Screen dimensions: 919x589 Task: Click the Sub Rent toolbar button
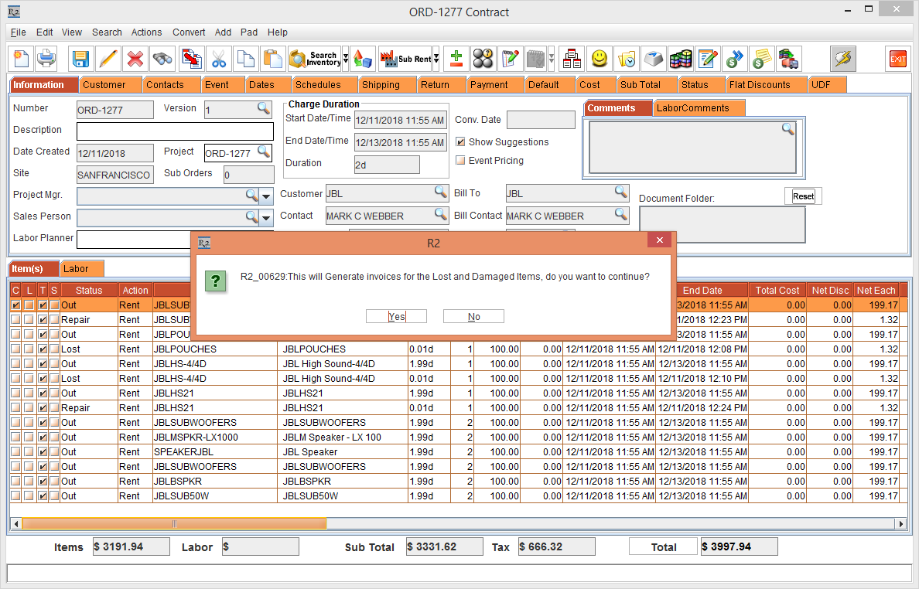click(405, 59)
